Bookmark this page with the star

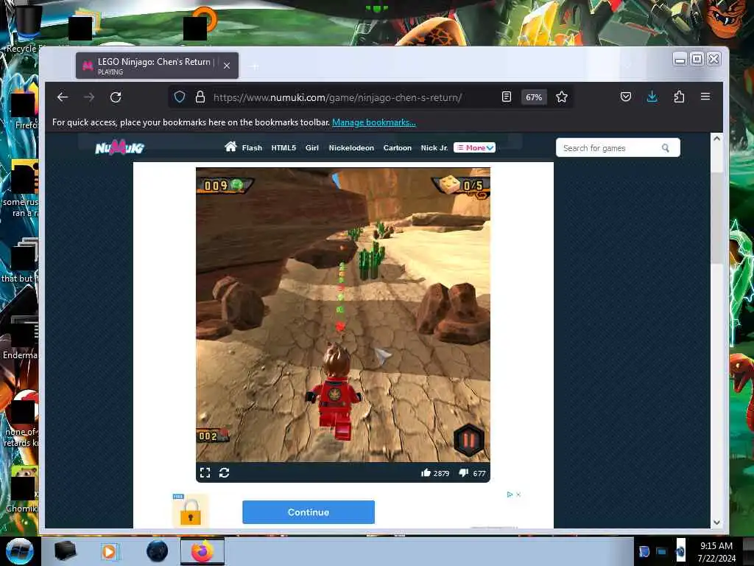(562, 97)
